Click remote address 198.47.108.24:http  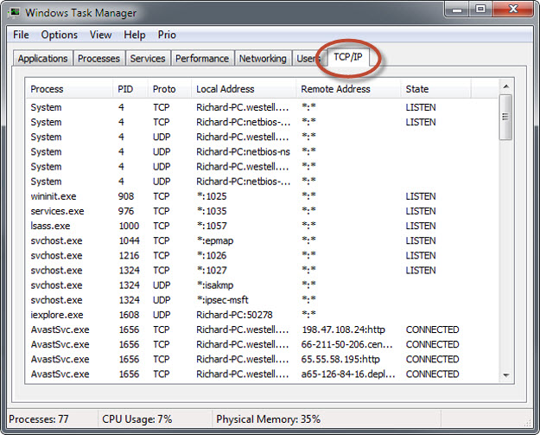(343, 329)
